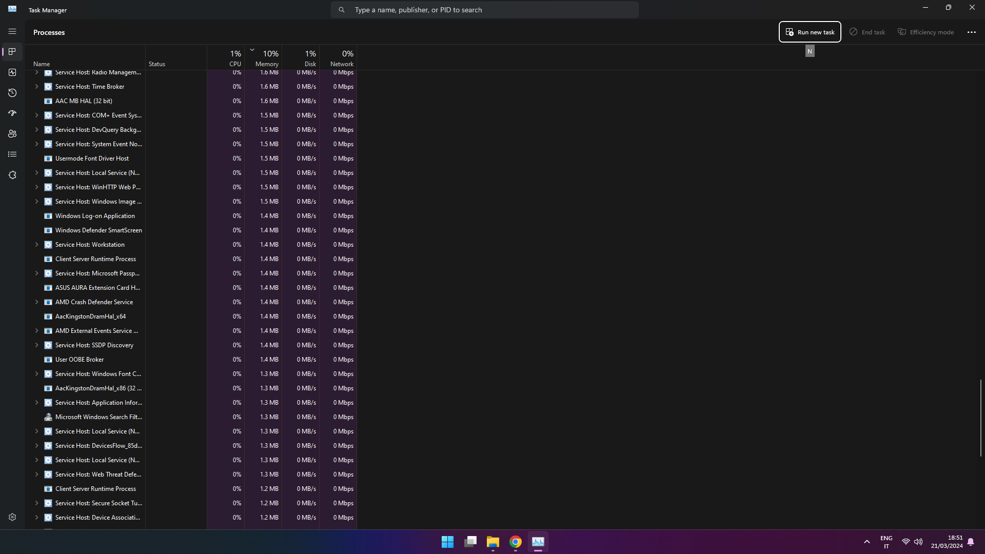Click the vertical scrollbar thumb
Screen dimensions: 985x554
(980, 418)
